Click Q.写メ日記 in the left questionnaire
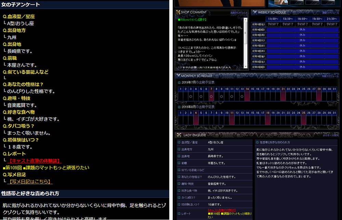342x220 pixels. point(14,175)
